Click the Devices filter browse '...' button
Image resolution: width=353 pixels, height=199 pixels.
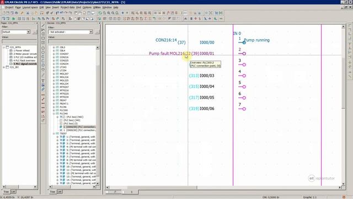click(x=97, y=32)
